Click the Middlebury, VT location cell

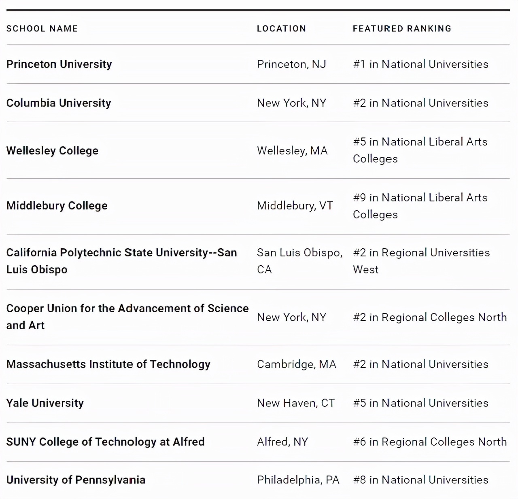coord(295,206)
